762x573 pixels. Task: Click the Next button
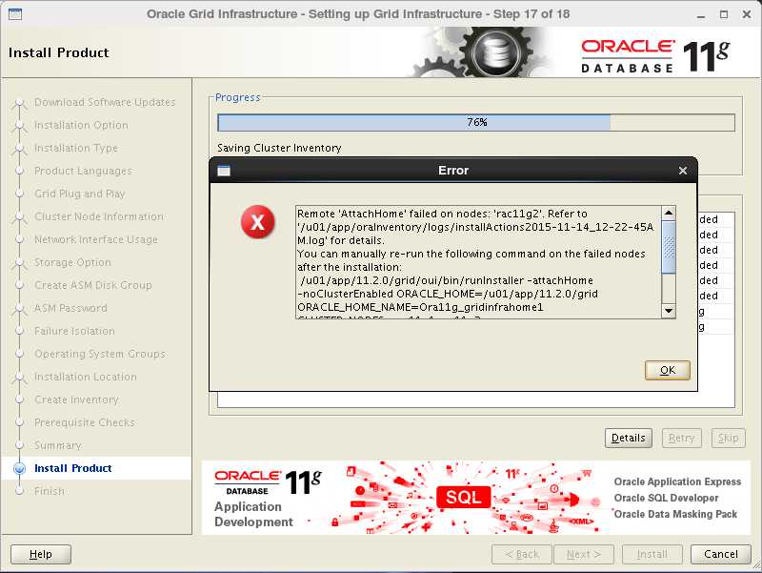point(584,554)
